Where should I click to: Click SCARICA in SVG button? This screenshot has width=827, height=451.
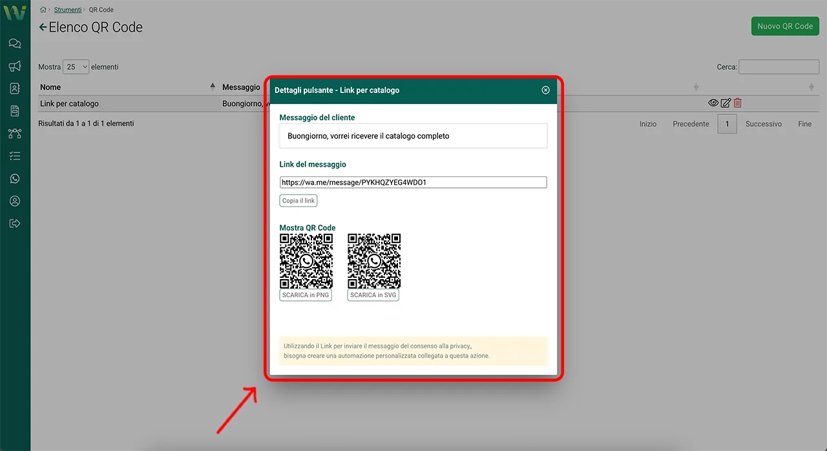coord(373,295)
